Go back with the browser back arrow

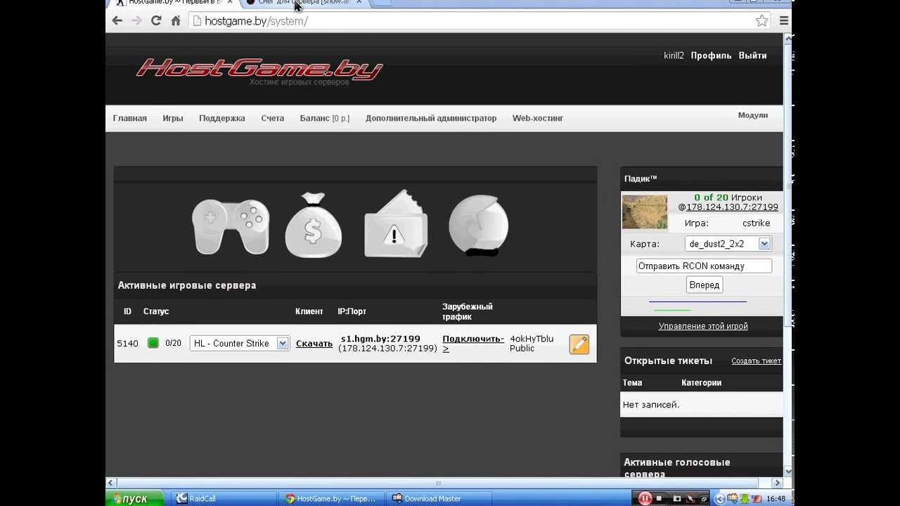pyautogui.click(x=117, y=21)
